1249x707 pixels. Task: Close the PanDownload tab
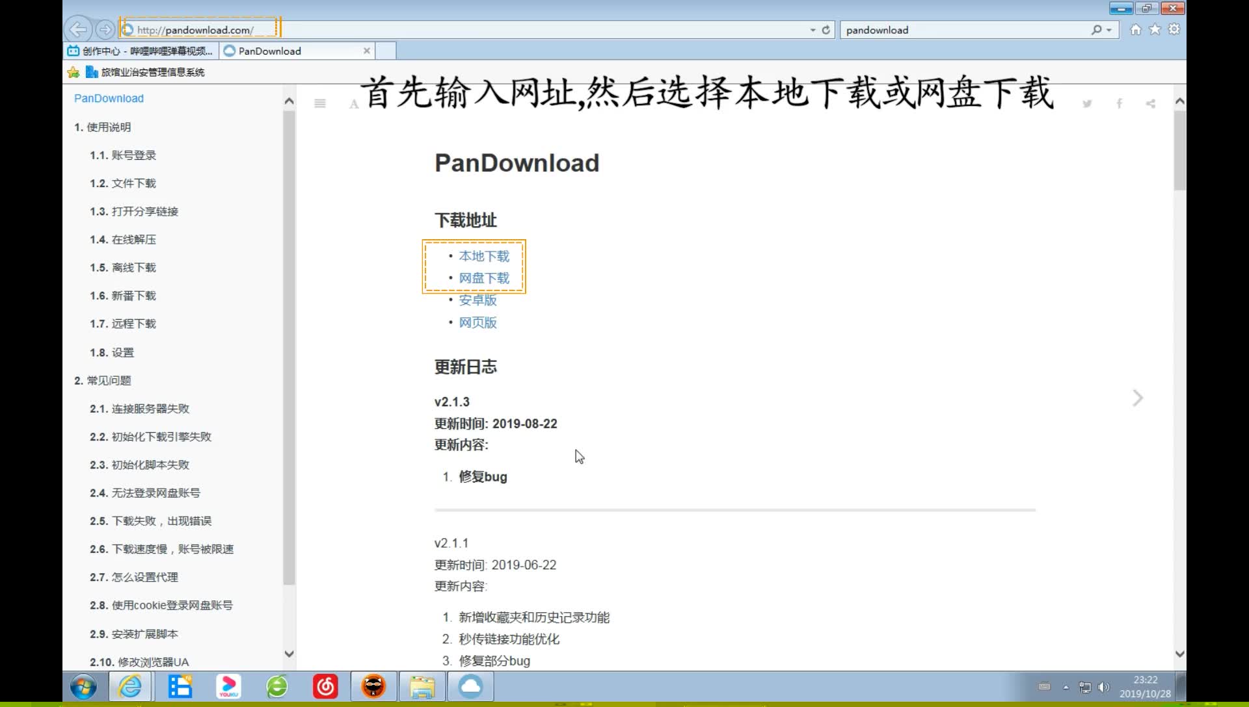point(367,51)
